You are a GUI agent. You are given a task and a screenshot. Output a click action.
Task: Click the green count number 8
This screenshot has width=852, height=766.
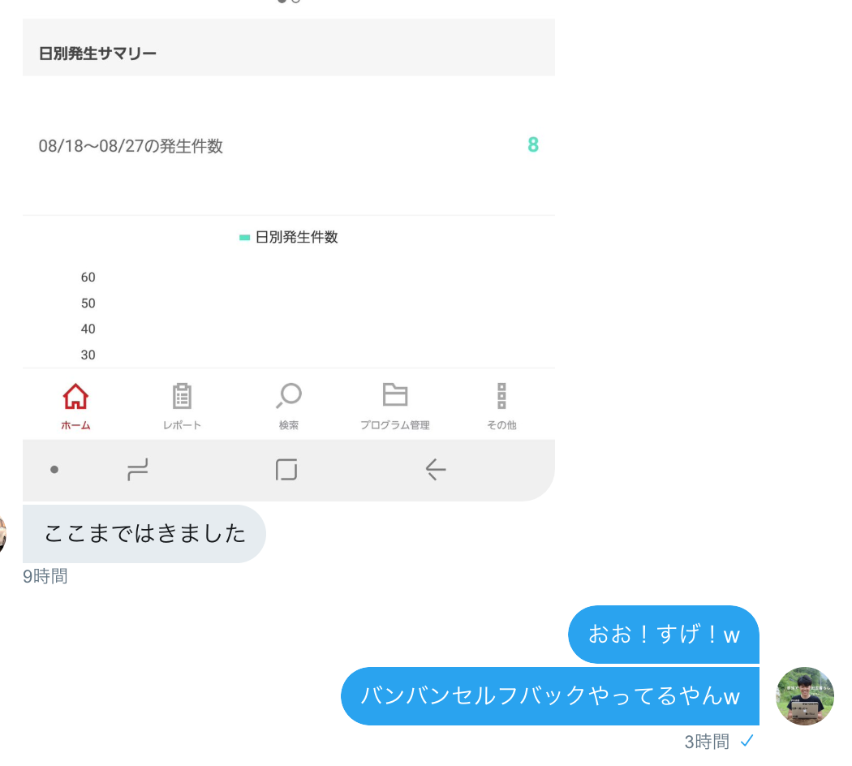(533, 145)
